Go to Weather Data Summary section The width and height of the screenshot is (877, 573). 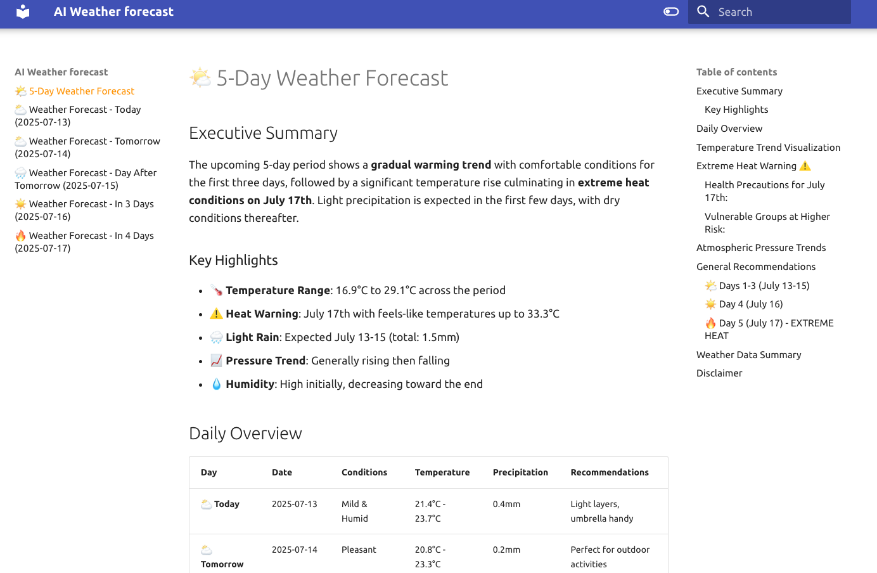pos(748,355)
